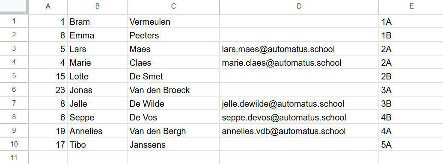Select annelies.vdb@automatus.school cell
This screenshot has width=443, height=164.
pos(299,131)
